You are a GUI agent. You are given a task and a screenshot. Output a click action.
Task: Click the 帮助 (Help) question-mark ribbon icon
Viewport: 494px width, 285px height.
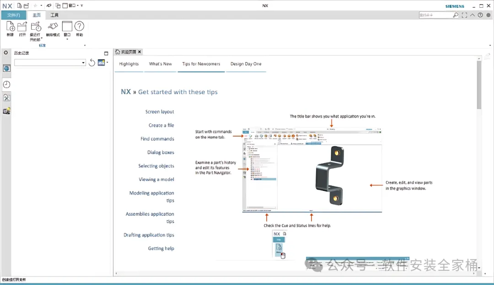pyautogui.click(x=80, y=26)
